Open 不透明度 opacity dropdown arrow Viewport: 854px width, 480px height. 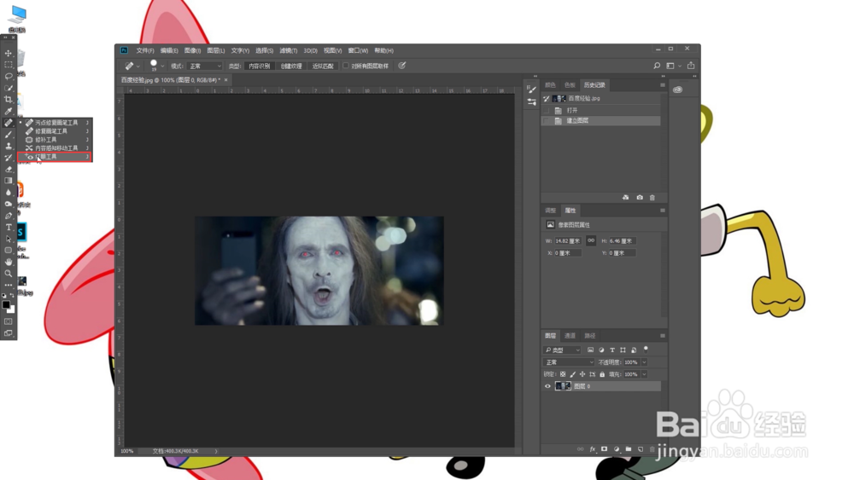[x=644, y=362]
